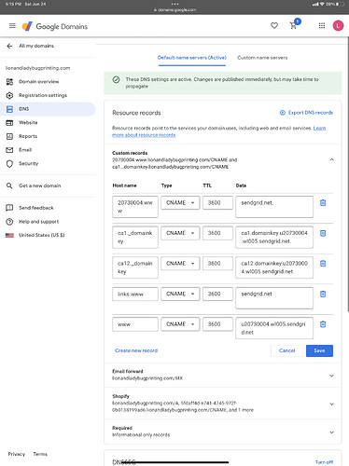The image size is (349, 466).
Task: Edit host name field 20730004.www
Action: (135, 207)
